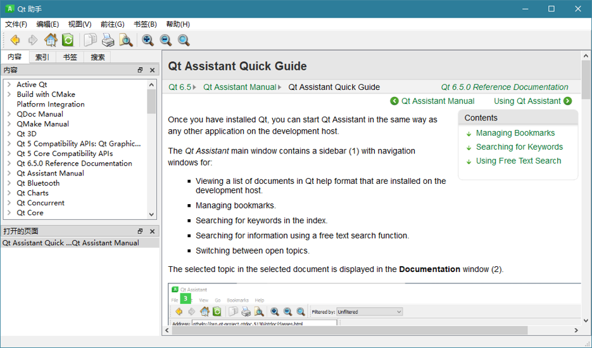Click documentation vertical scrollbar down arrow

point(586,320)
